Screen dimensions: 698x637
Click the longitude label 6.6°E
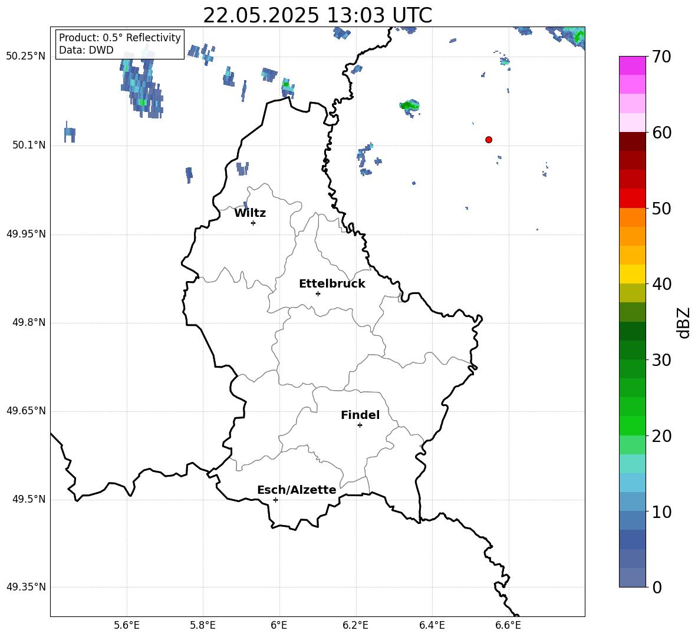tap(508, 625)
